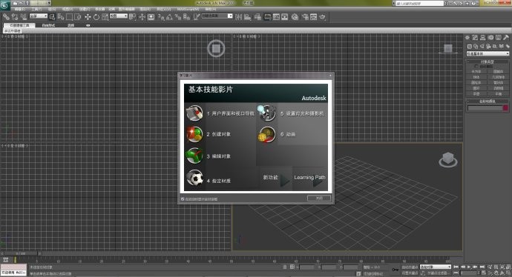Click the Close button in the dialog
This screenshot has width=512, height=277.
pyautogui.click(x=319, y=198)
